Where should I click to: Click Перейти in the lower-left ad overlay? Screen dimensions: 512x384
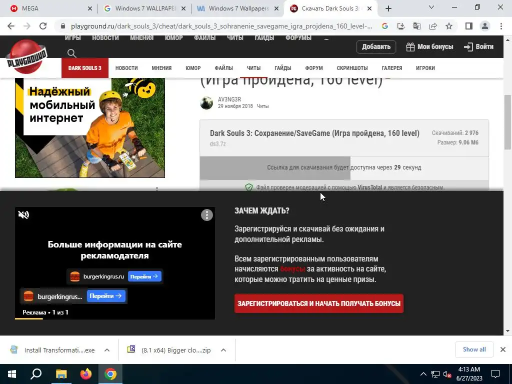pos(106,296)
